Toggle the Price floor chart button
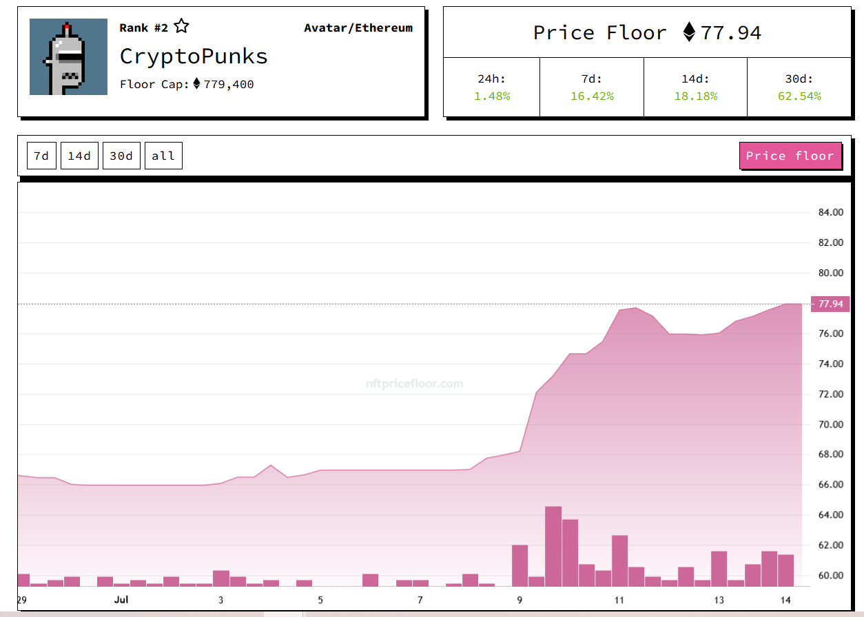This screenshot has height=617, width=864. point(790,156)
